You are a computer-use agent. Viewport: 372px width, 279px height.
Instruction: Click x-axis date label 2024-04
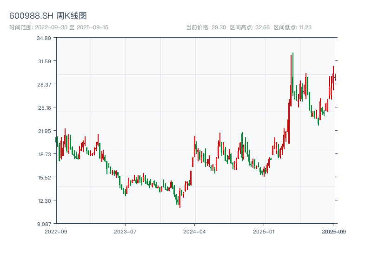coord(194,232)
